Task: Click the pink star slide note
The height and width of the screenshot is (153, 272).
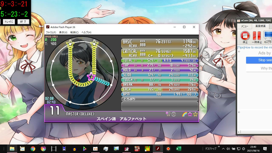Action: pyautogui.click(x=91, y=77)
